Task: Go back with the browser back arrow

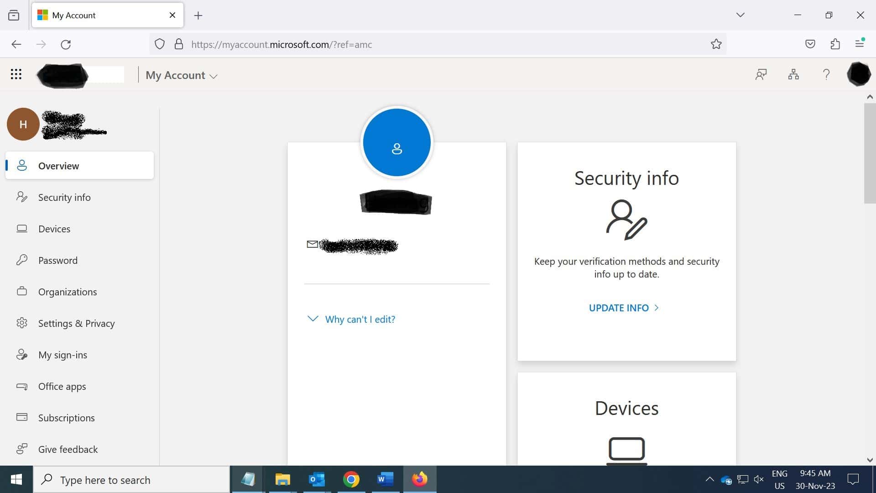Action: coord(16,44)
